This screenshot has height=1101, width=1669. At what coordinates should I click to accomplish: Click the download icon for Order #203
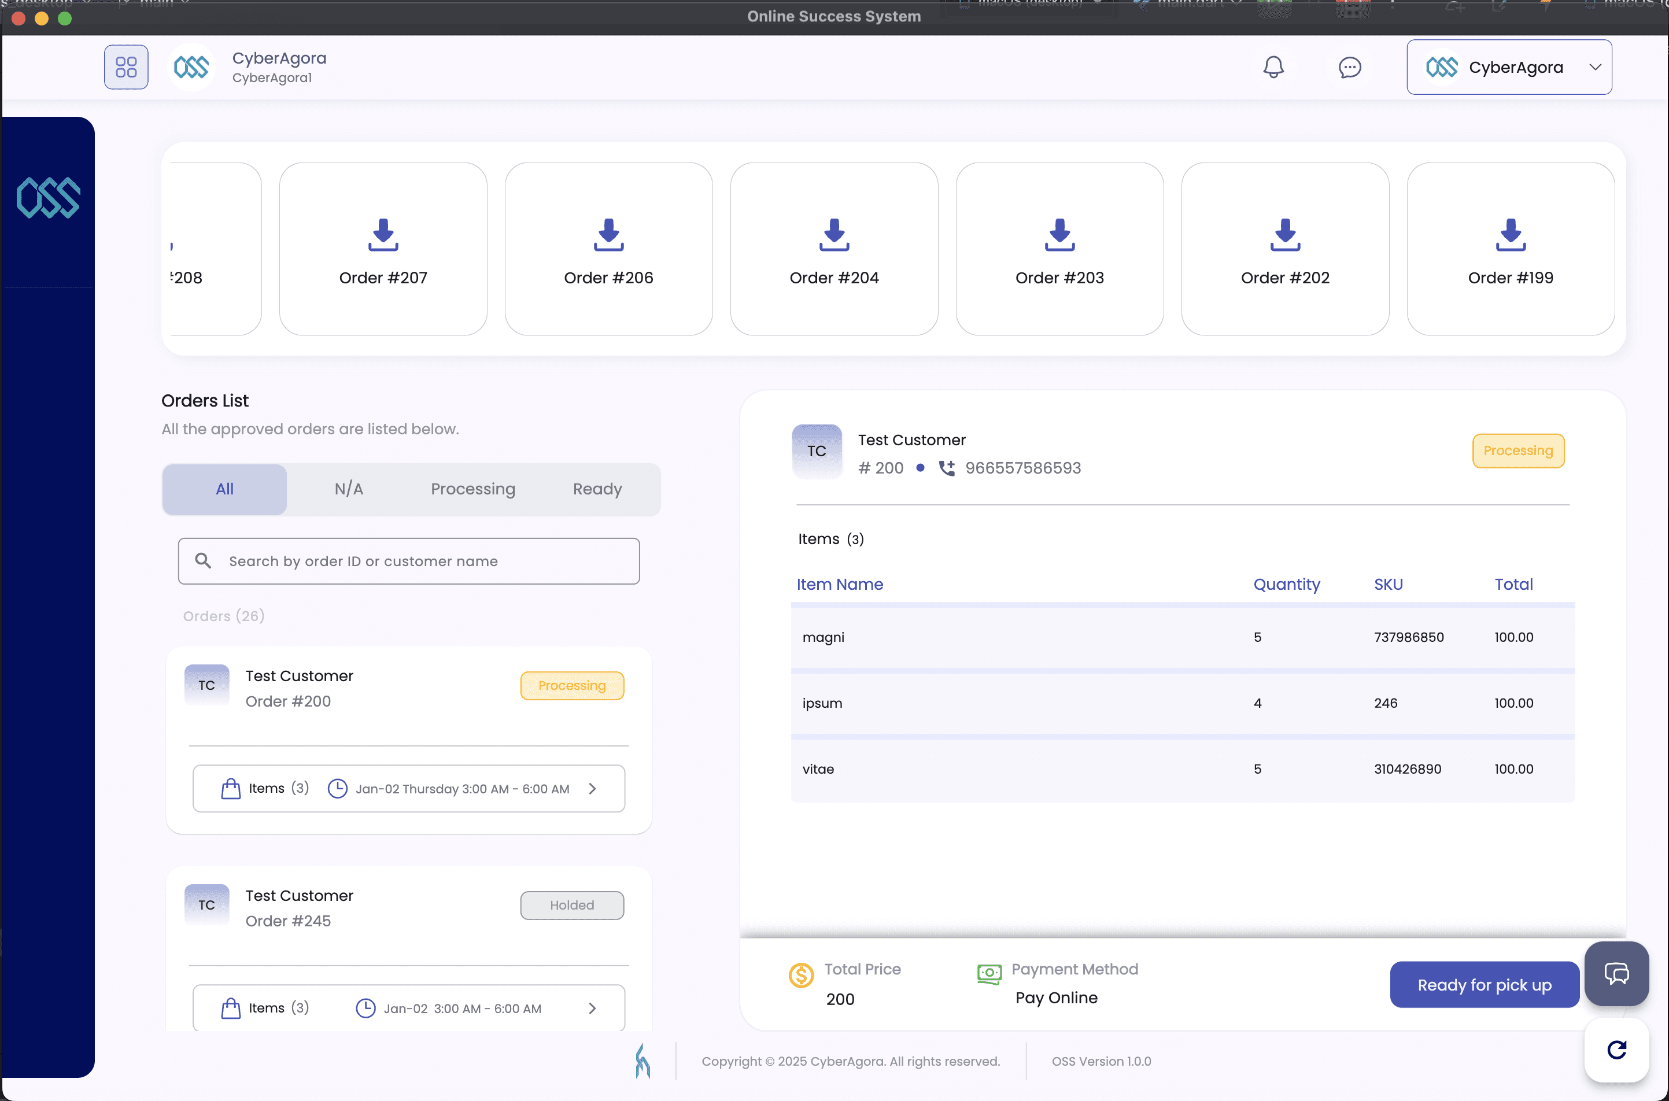coord(1059,235)
